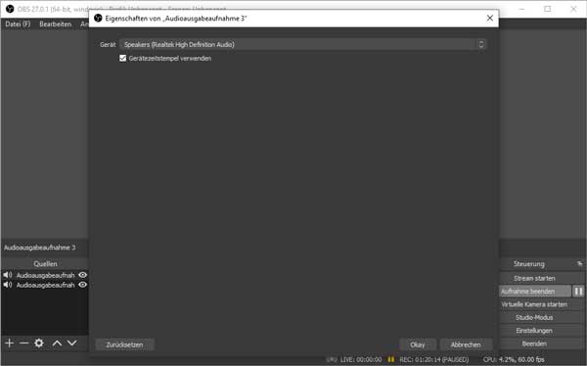The height and width of the screenshot is (366, 587).
Task: Move the source down with the down arrow
Action: click(71, 343)
